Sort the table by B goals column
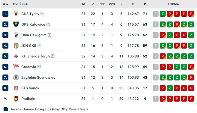 point(133,4)
